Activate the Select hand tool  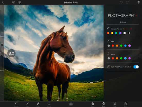93,104
